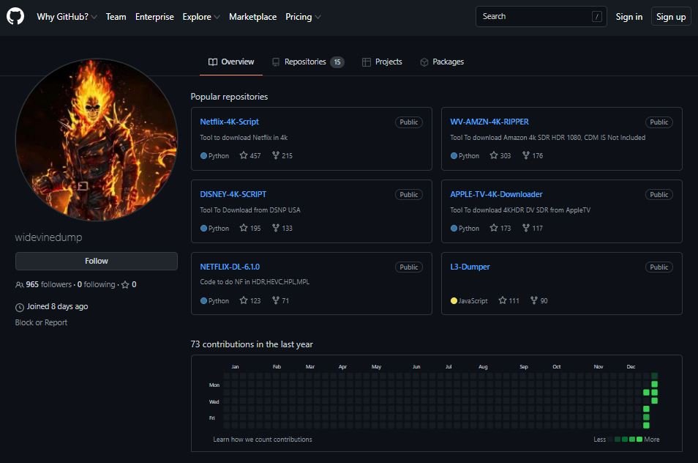The height and width of the screenshot is (463, 698).
Task: Click the star icon on Netflix-4K-Script
Action: click(244, 155)
